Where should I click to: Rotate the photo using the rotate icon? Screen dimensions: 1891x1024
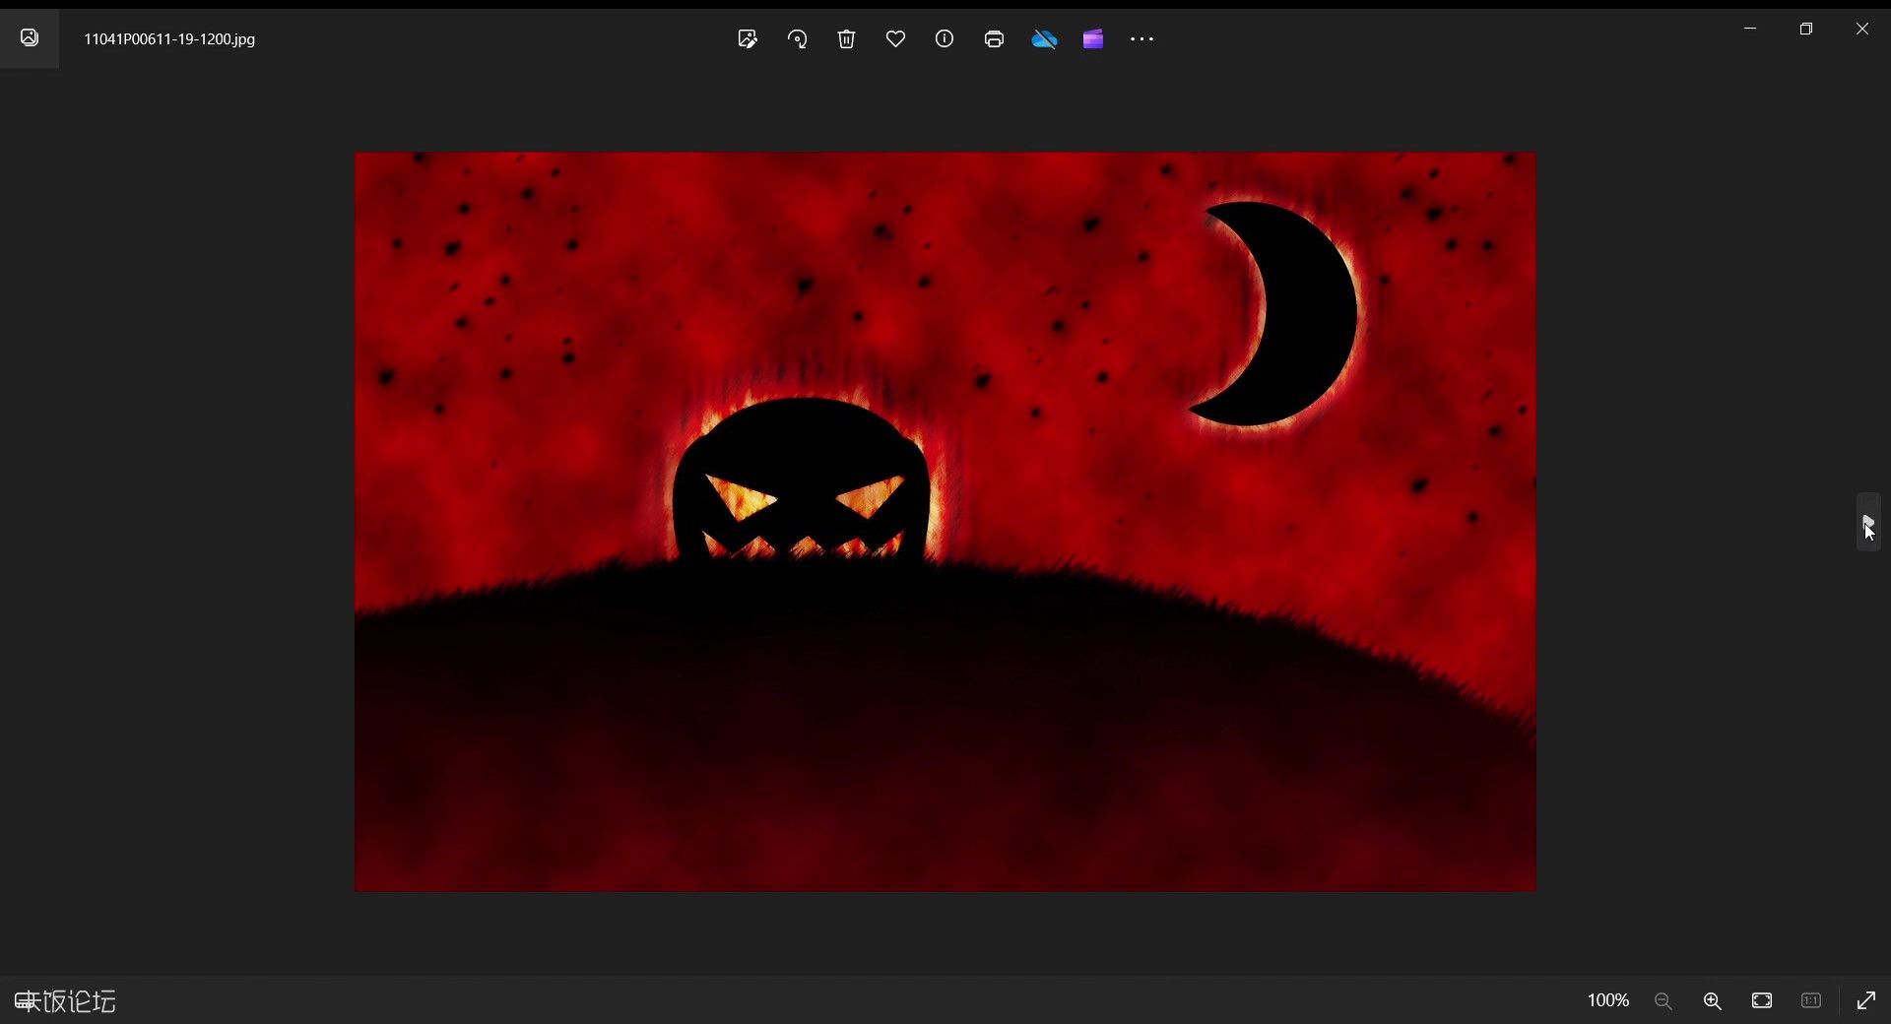(797, 39)
